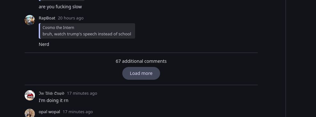Open RapBoat's profile avatar
The image size is (316, 117).
click(x=30, y=20)
